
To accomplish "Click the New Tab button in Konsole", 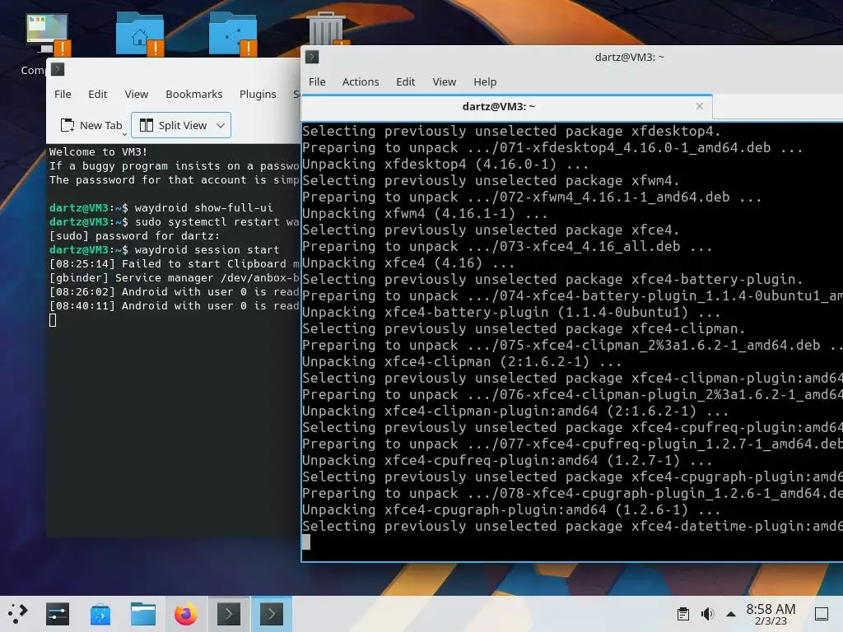I will pyautogui.click(x=91, y=125).
